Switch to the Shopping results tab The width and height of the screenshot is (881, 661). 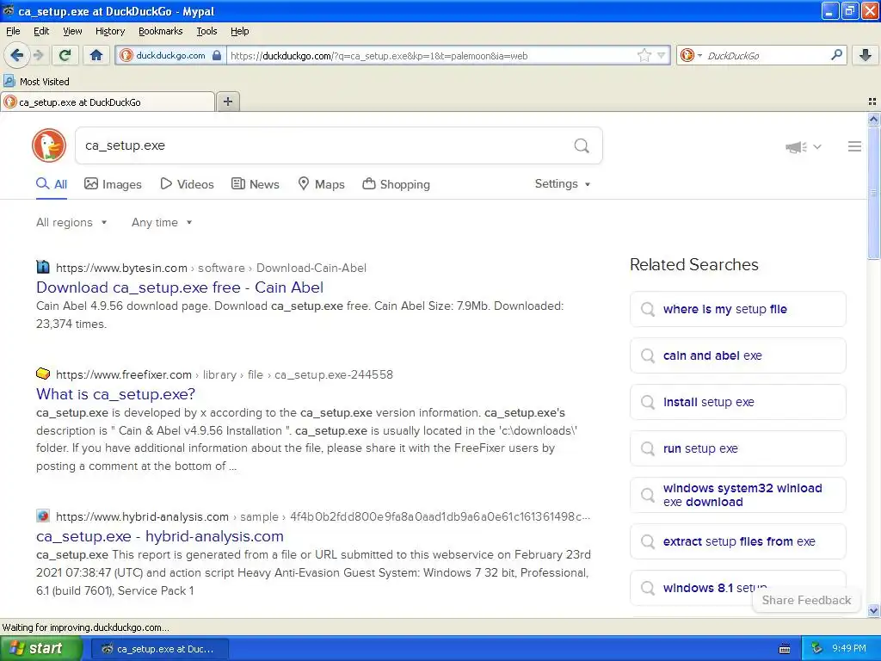[x=396, y=184]
